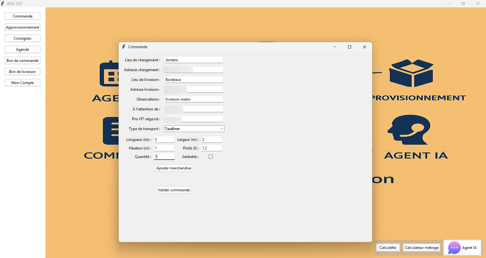Close the ASTL GST main window
This screenshot has height=258, width=486.
point(478,4)
